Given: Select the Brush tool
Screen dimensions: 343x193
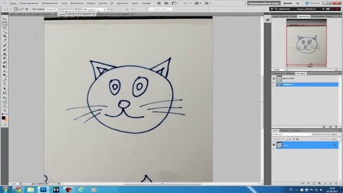Looking at the screenshot, I should (x=5, y=50).
